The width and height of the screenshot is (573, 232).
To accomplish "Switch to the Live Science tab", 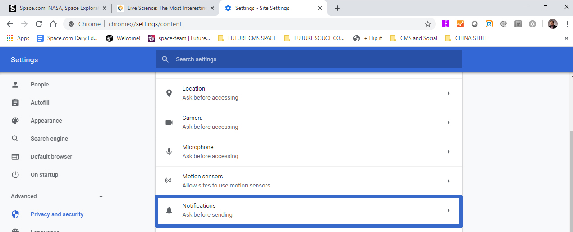I will point(161,8).
